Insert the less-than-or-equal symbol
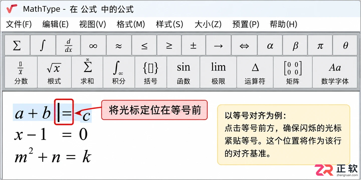Image resolution: width=361 pixels, height=180 pixels. tap(144, 45)
